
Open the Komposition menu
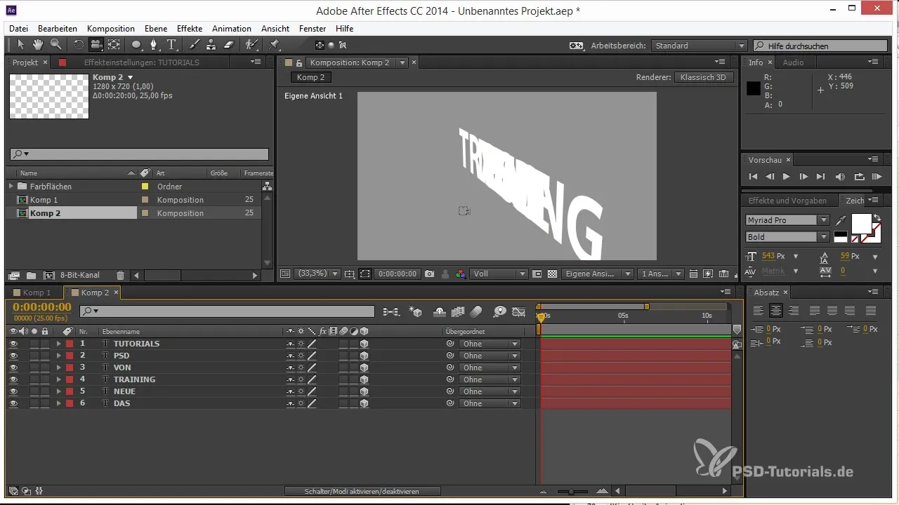click(111, 29)
